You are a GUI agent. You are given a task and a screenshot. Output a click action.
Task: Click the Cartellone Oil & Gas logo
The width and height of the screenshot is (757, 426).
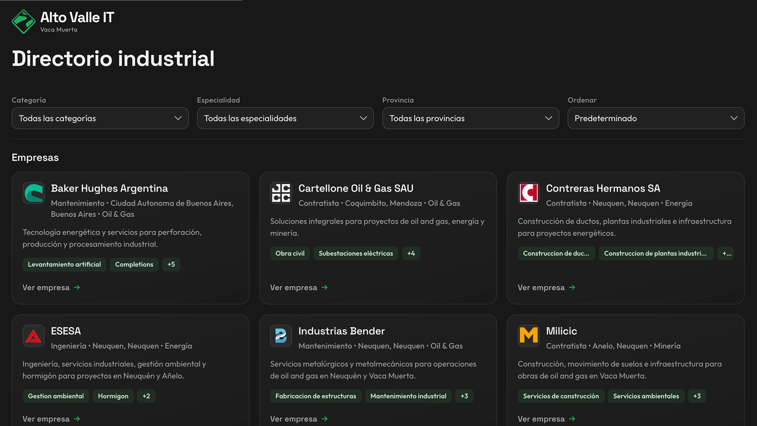[281, 193]
